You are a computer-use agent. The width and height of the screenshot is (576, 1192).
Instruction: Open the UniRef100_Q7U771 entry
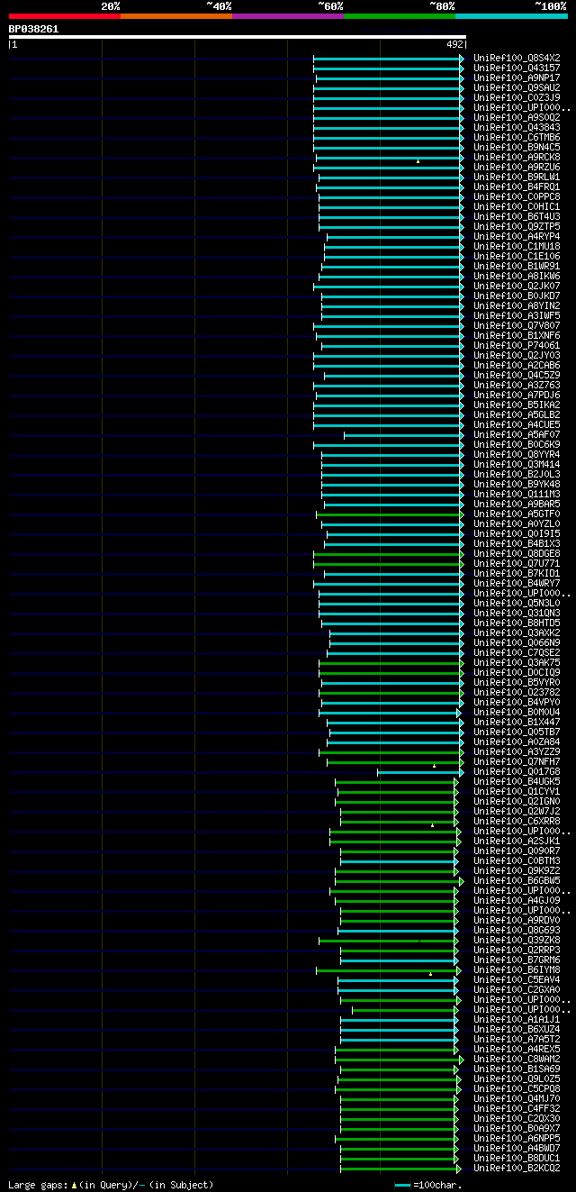[x=517, y=563]
